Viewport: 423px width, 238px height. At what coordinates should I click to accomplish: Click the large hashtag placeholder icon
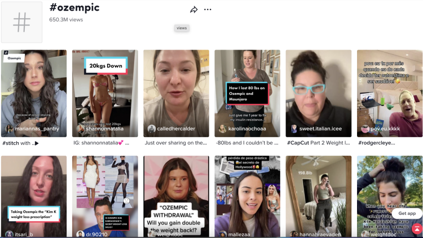pyautogui.click(x=21, y=22)
